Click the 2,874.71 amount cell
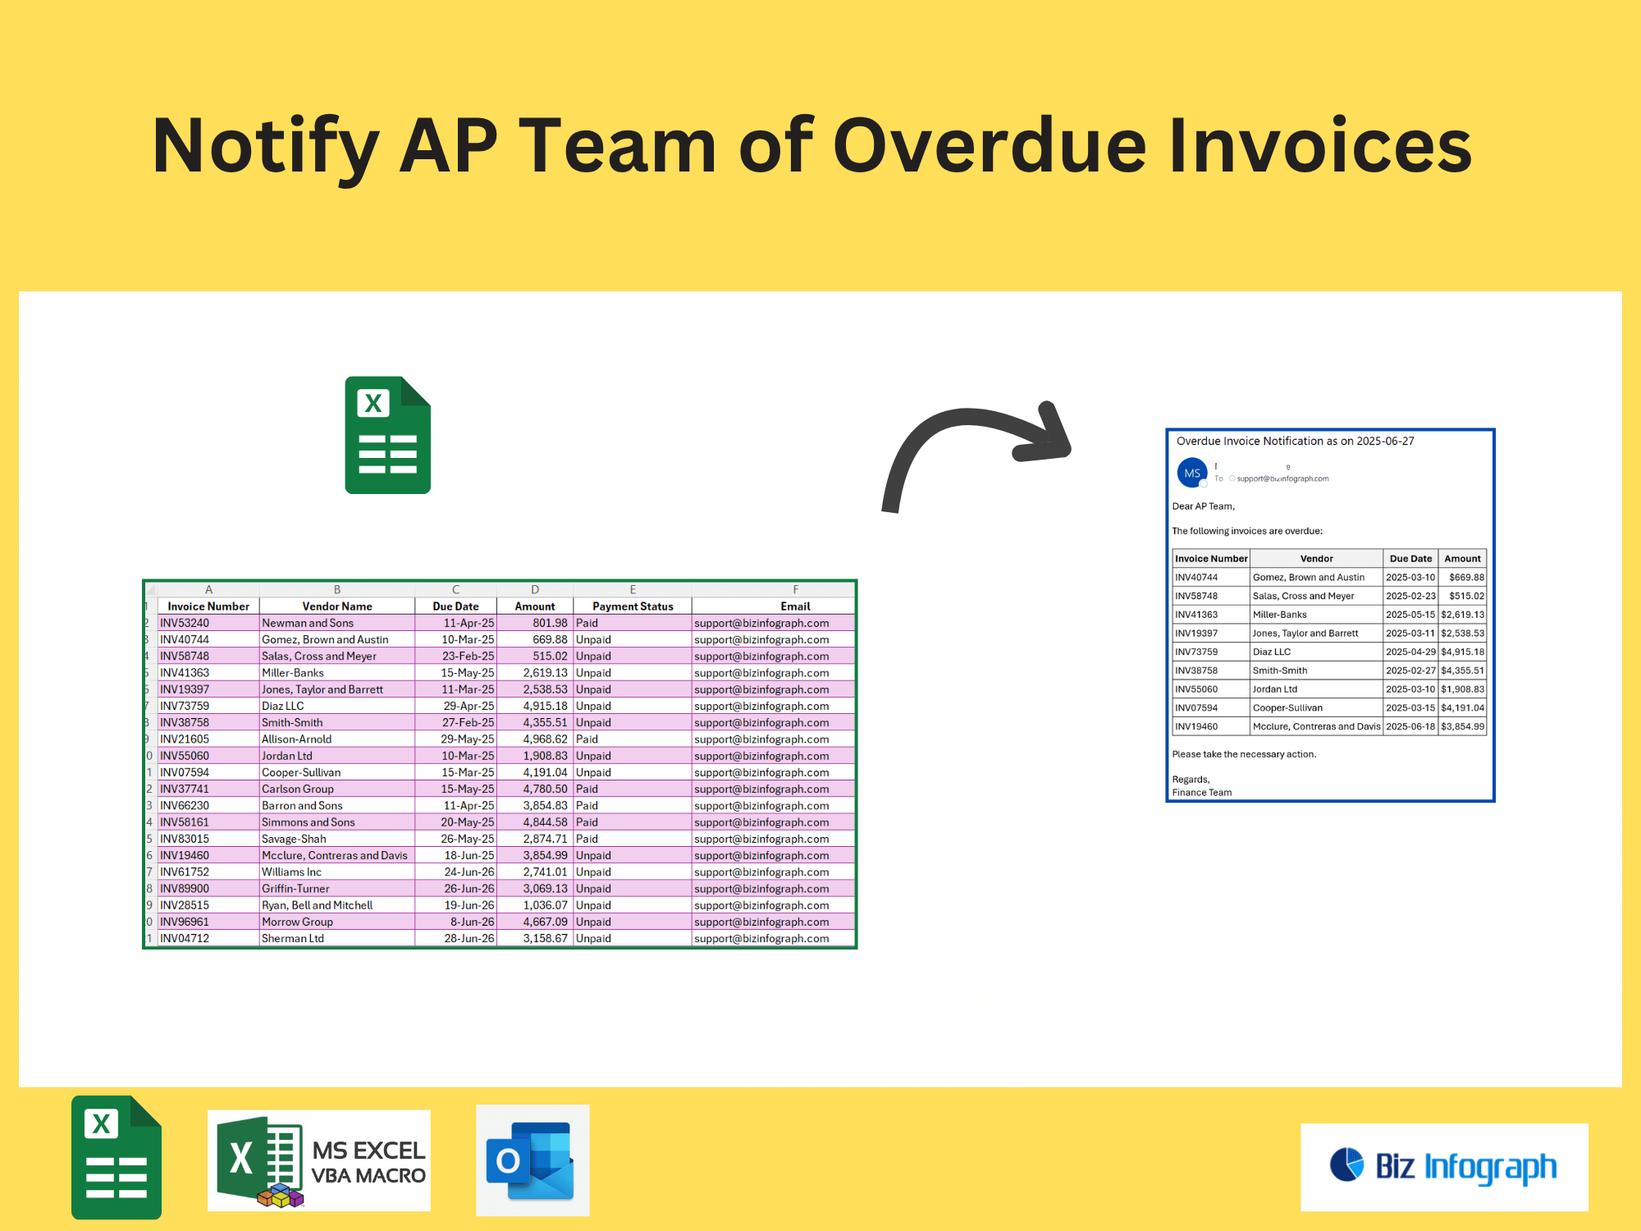The height and width of the screenshot is (1231, 1641). (535, 839)
